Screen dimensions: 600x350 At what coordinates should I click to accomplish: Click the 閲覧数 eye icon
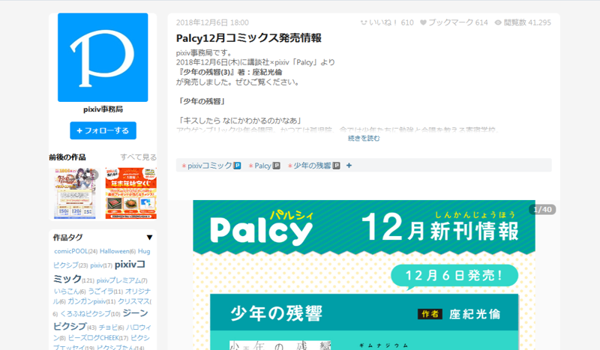(x=498, y=22)
